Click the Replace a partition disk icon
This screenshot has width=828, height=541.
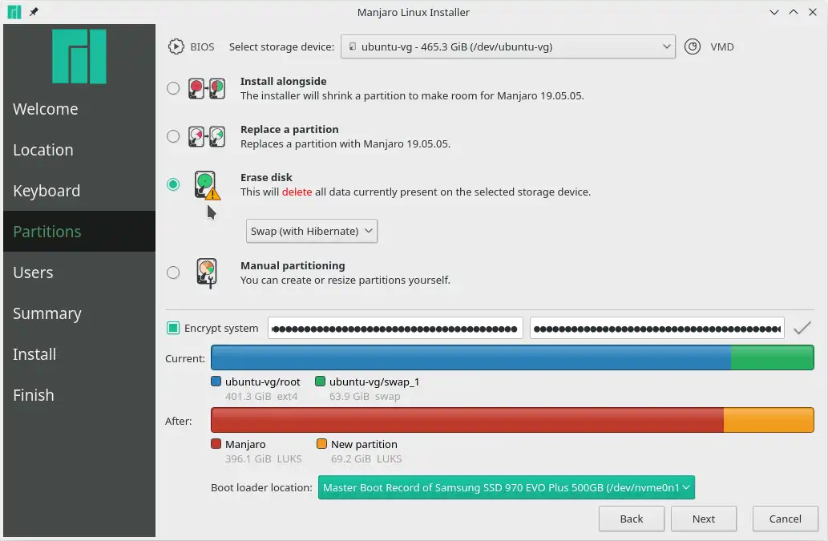(x=207, y=137)
